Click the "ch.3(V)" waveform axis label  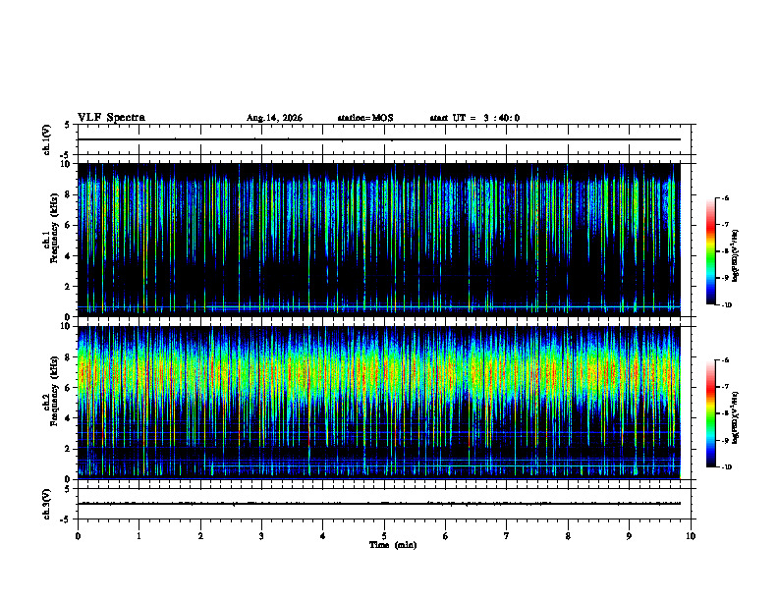click(x=46, y=504)
